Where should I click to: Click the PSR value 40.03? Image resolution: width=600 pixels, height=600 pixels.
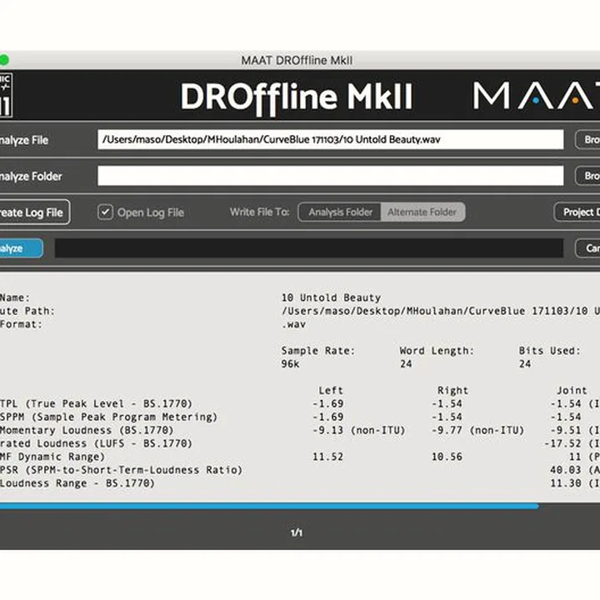[x=566, y=470]
